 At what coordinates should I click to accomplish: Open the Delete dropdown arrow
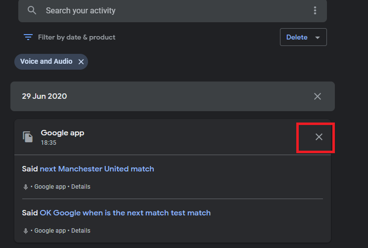(318, 38)
